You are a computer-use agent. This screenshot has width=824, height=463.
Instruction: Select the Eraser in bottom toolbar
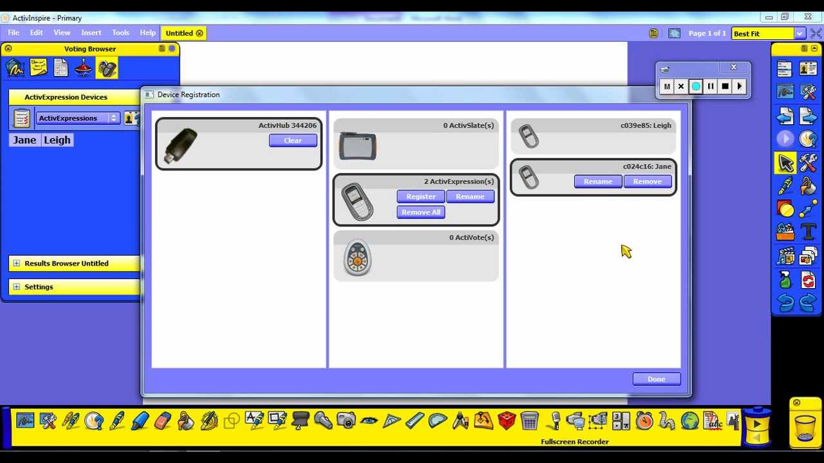(163, 421)
